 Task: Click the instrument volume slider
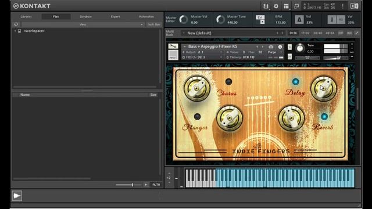335,57
